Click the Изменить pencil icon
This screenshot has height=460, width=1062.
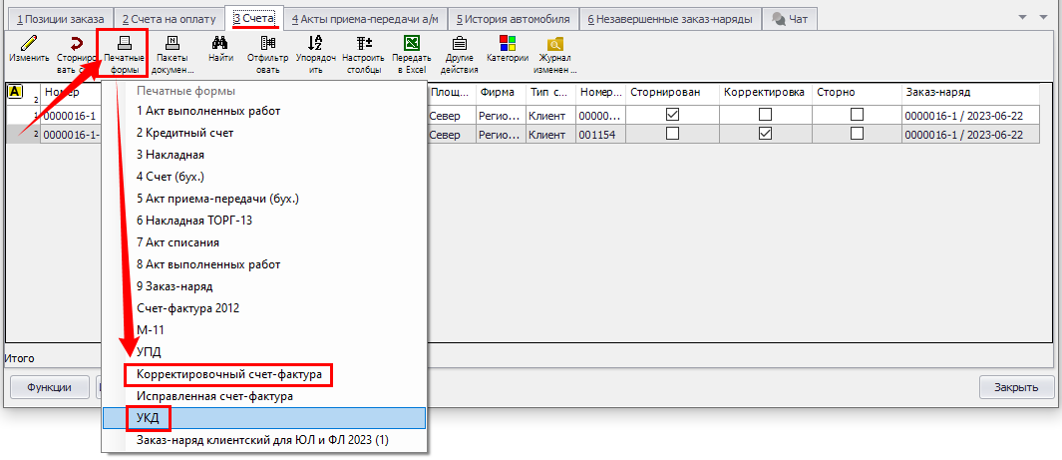[x=28, y=44]
